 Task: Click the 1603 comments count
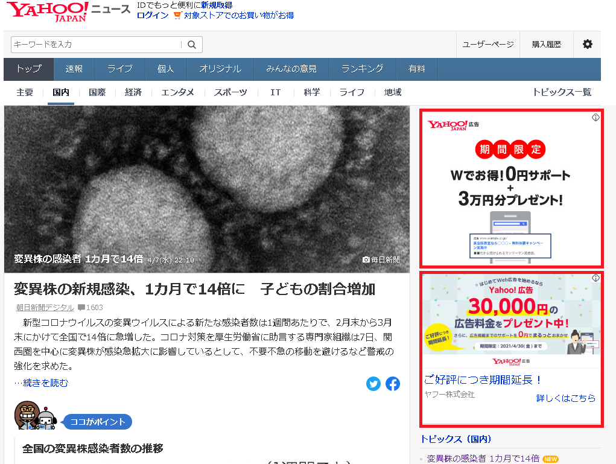pos(95,308)
